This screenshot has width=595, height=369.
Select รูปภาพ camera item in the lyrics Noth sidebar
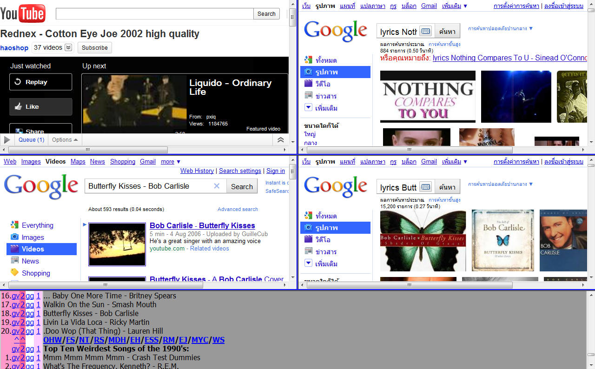coord(335,72)
